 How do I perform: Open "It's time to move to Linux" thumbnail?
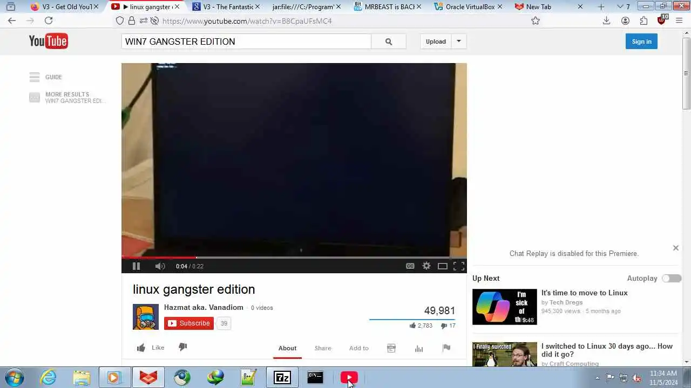(x=505, y=307)
